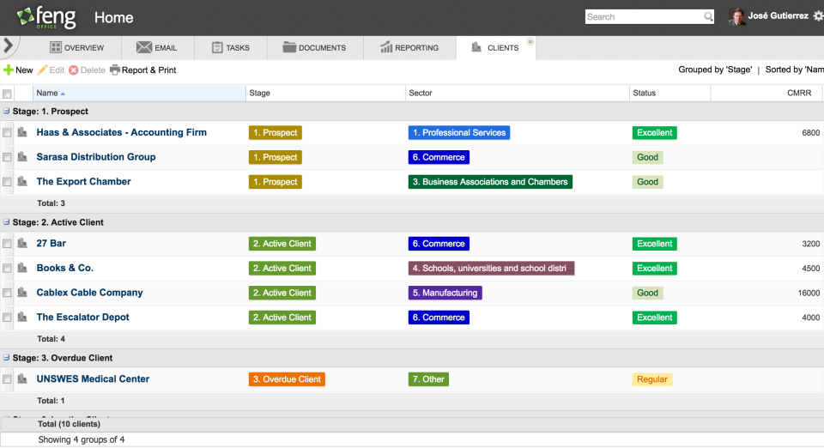
Task: Open the Reporting tab
Action: coord(409,47)
